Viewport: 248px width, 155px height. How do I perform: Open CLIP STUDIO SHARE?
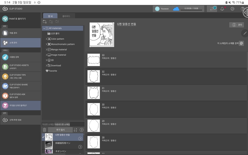[x=20, y=86]
